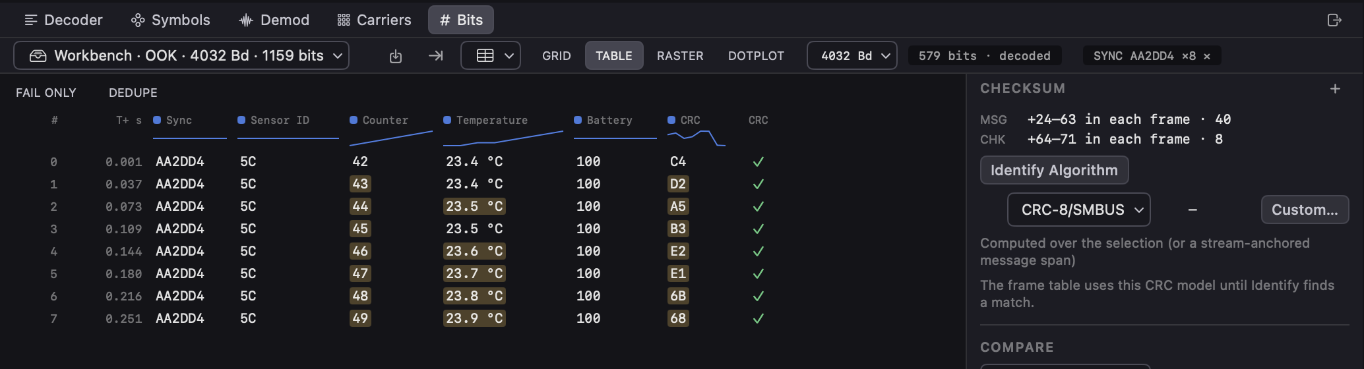Click CRC check mark in row 4

759,251
